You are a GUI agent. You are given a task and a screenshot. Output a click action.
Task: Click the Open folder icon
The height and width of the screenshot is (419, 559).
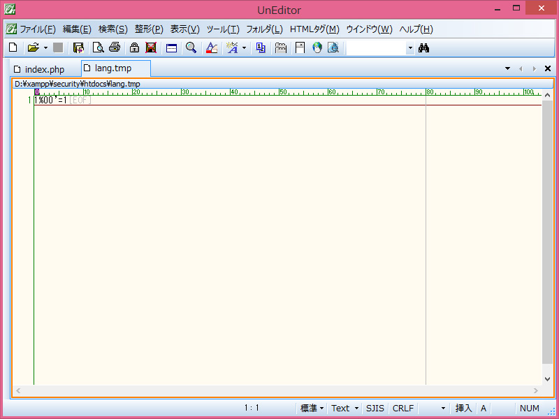(32, 47)
